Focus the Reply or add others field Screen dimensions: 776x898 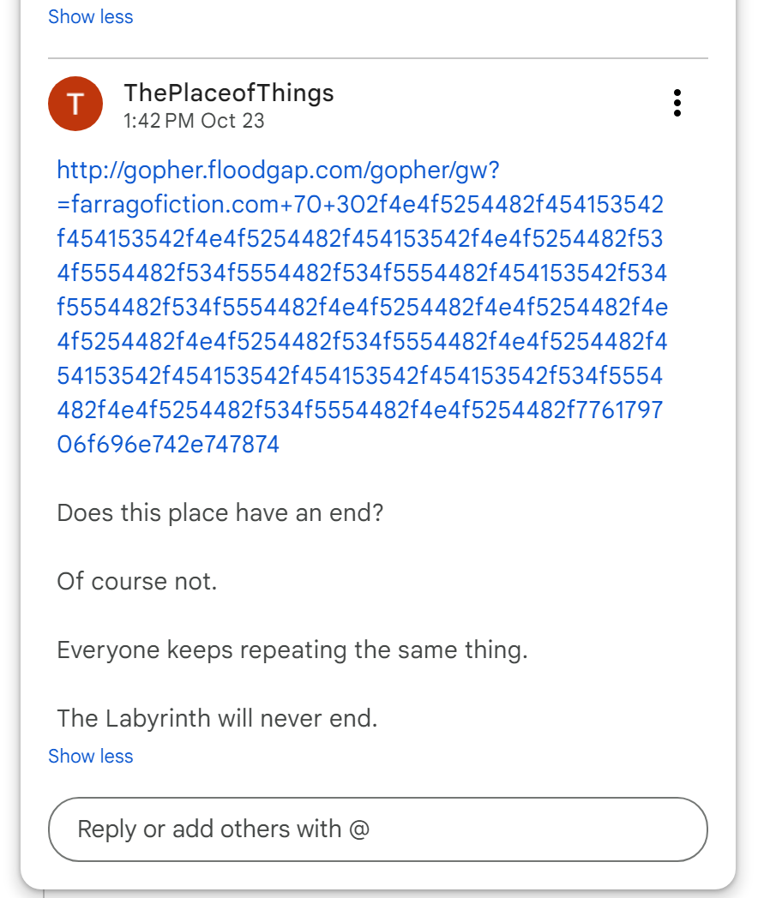tap(378, 829)
